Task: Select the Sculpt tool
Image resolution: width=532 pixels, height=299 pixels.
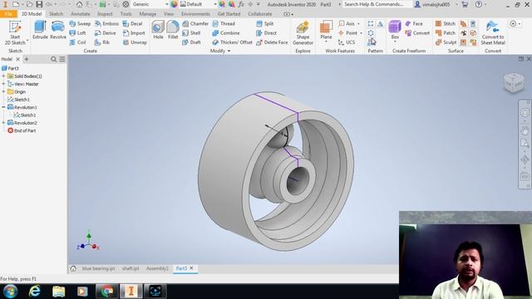Action: coord(446,42)
